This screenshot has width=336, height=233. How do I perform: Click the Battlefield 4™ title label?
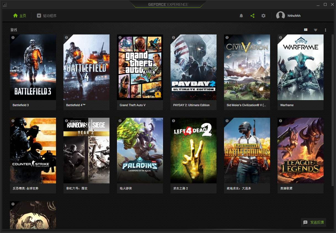pyautogui.click(x=76, y=105)
